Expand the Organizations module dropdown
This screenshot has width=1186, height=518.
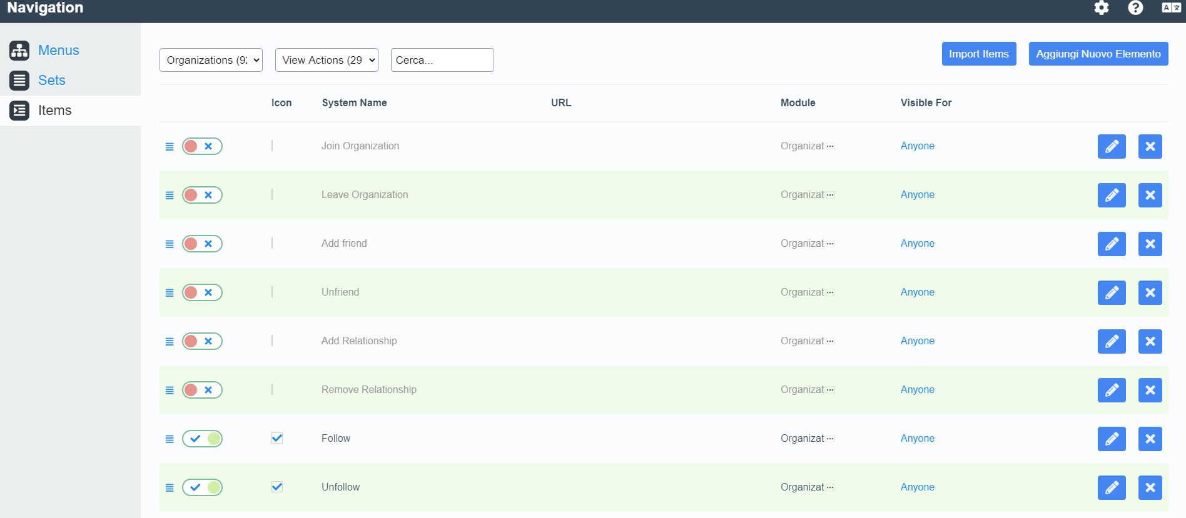click(211, 60)
